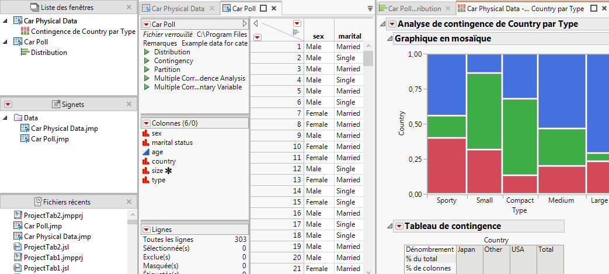609x274 pixels.
Task: Open data grid columns red triangle menu
Action: [x=297, y=23]
